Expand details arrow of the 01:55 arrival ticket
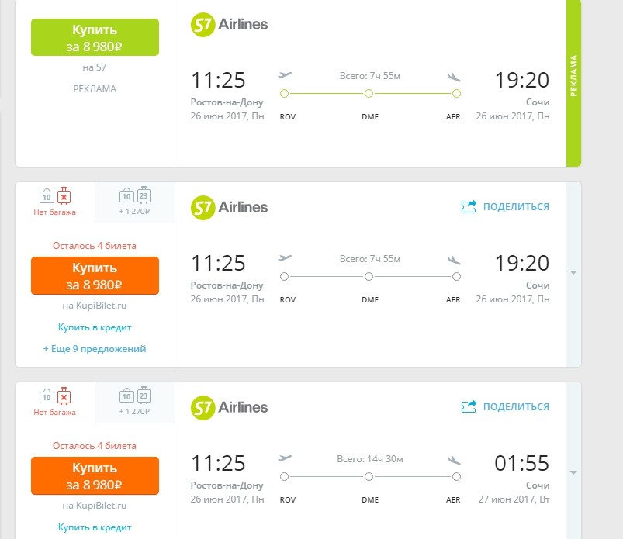 click(x=573, y=472)
